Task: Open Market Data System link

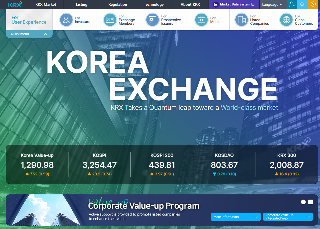Action: point(234,4)
